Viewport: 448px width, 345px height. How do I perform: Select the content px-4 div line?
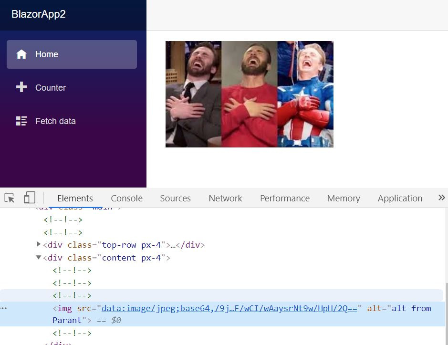click(x=106, y=258)
